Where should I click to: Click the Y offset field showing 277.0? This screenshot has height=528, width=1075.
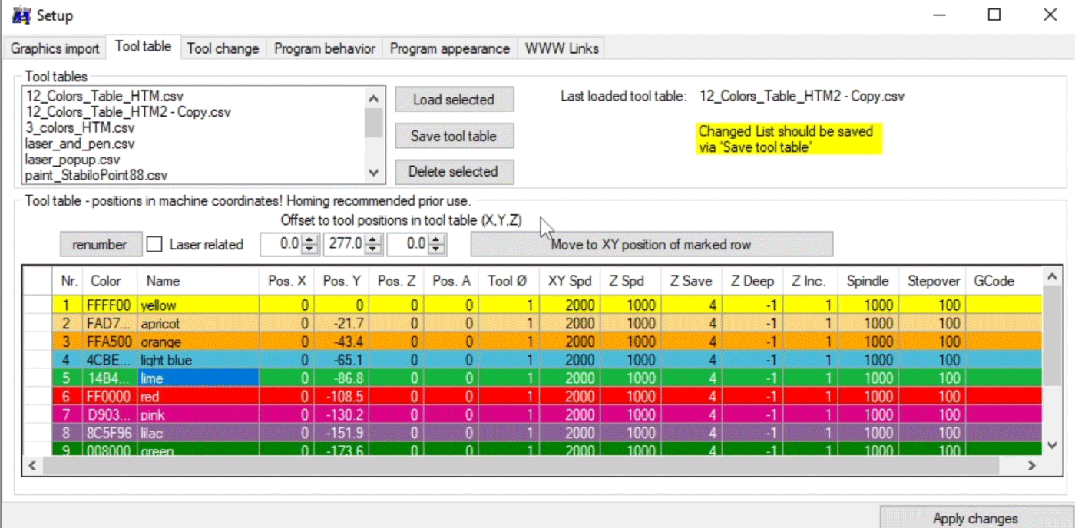tap(344, 245)
